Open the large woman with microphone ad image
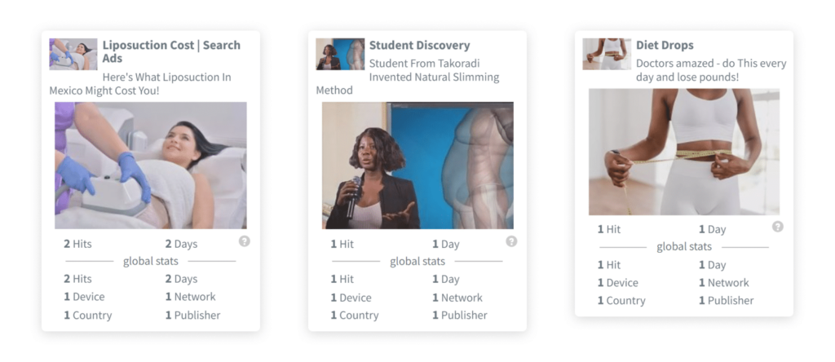The image size is (835, 362). (417, 166)
